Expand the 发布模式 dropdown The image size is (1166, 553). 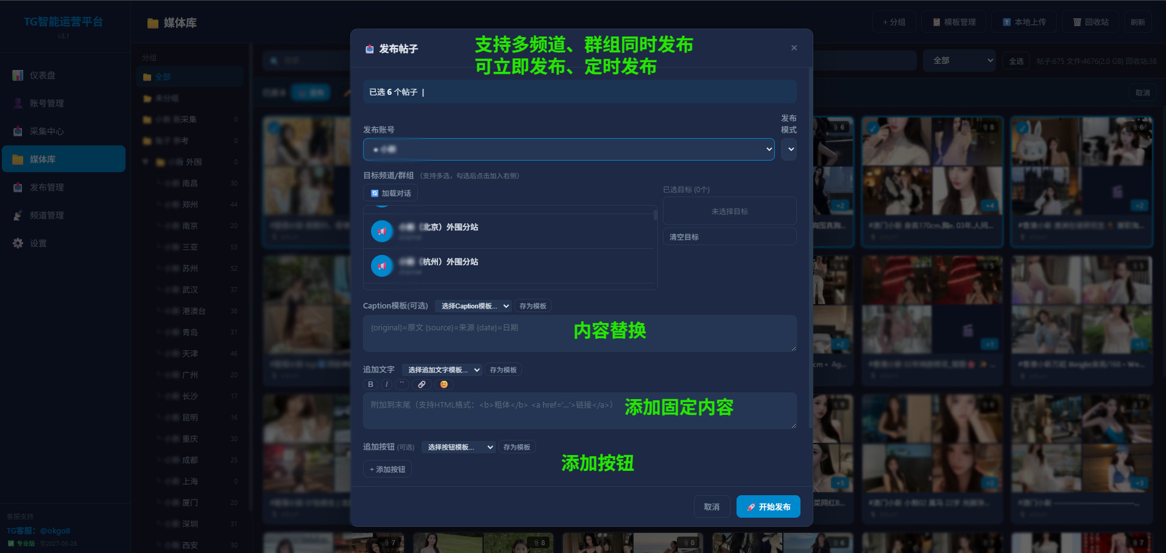click(789, 150)
